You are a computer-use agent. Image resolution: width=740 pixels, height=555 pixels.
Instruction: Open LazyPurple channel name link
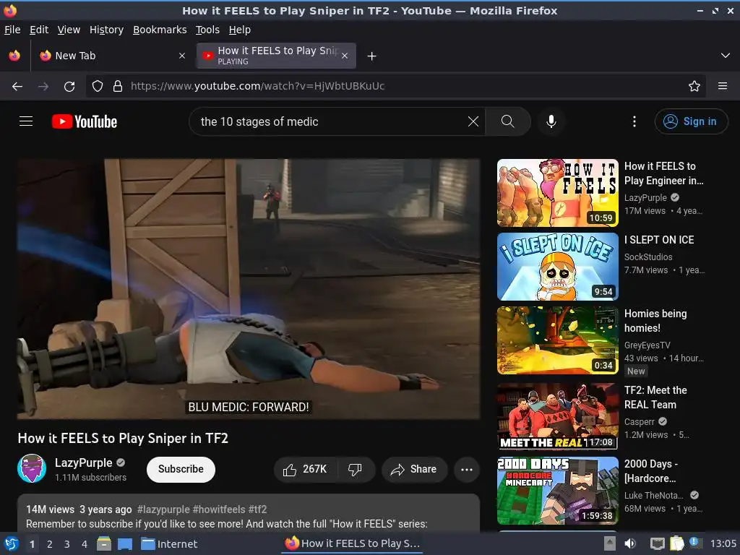84,462
